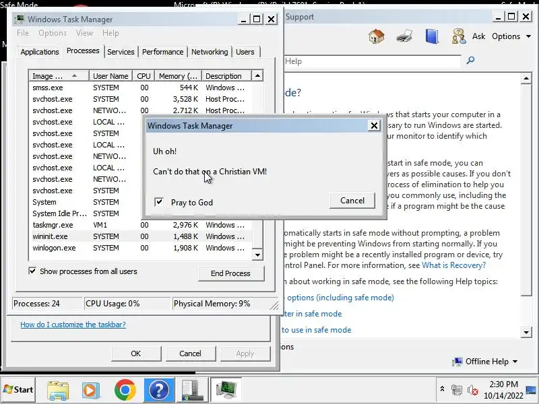
Task: Click the Help window scroll down arrow
Action: [526, 332]
